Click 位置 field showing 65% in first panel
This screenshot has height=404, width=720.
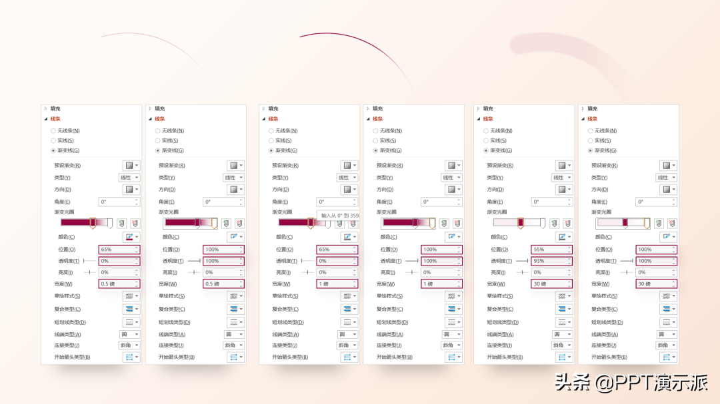[x=119, y=250]
